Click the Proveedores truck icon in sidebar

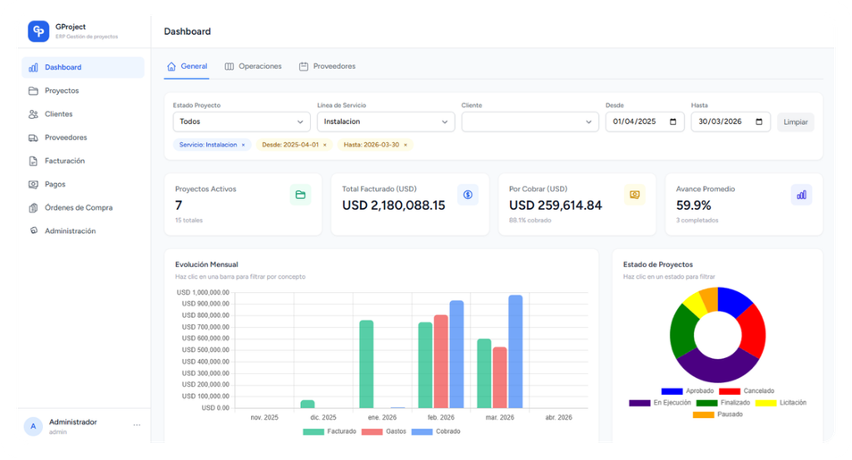point(33,138)
